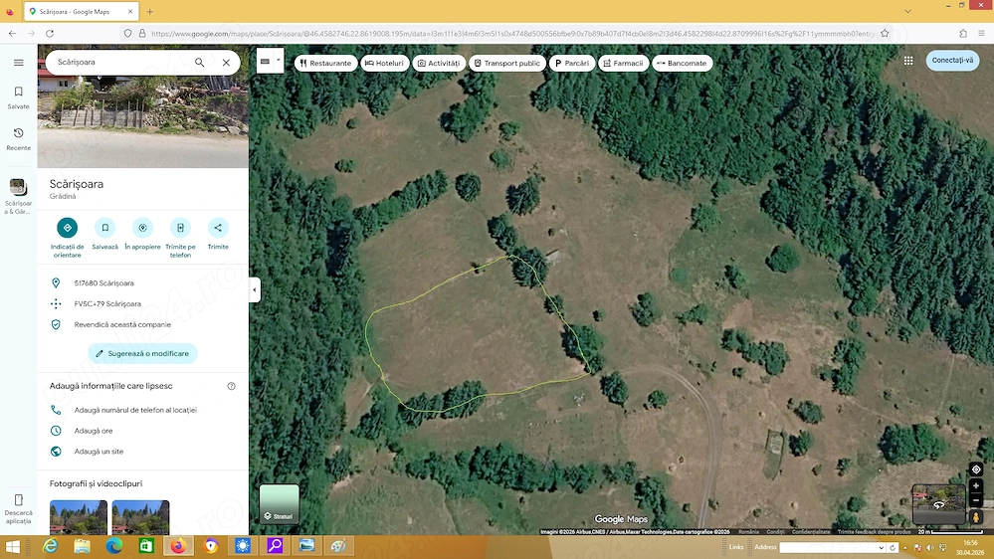Click the site permissions shield icon

tap(127, 33)
